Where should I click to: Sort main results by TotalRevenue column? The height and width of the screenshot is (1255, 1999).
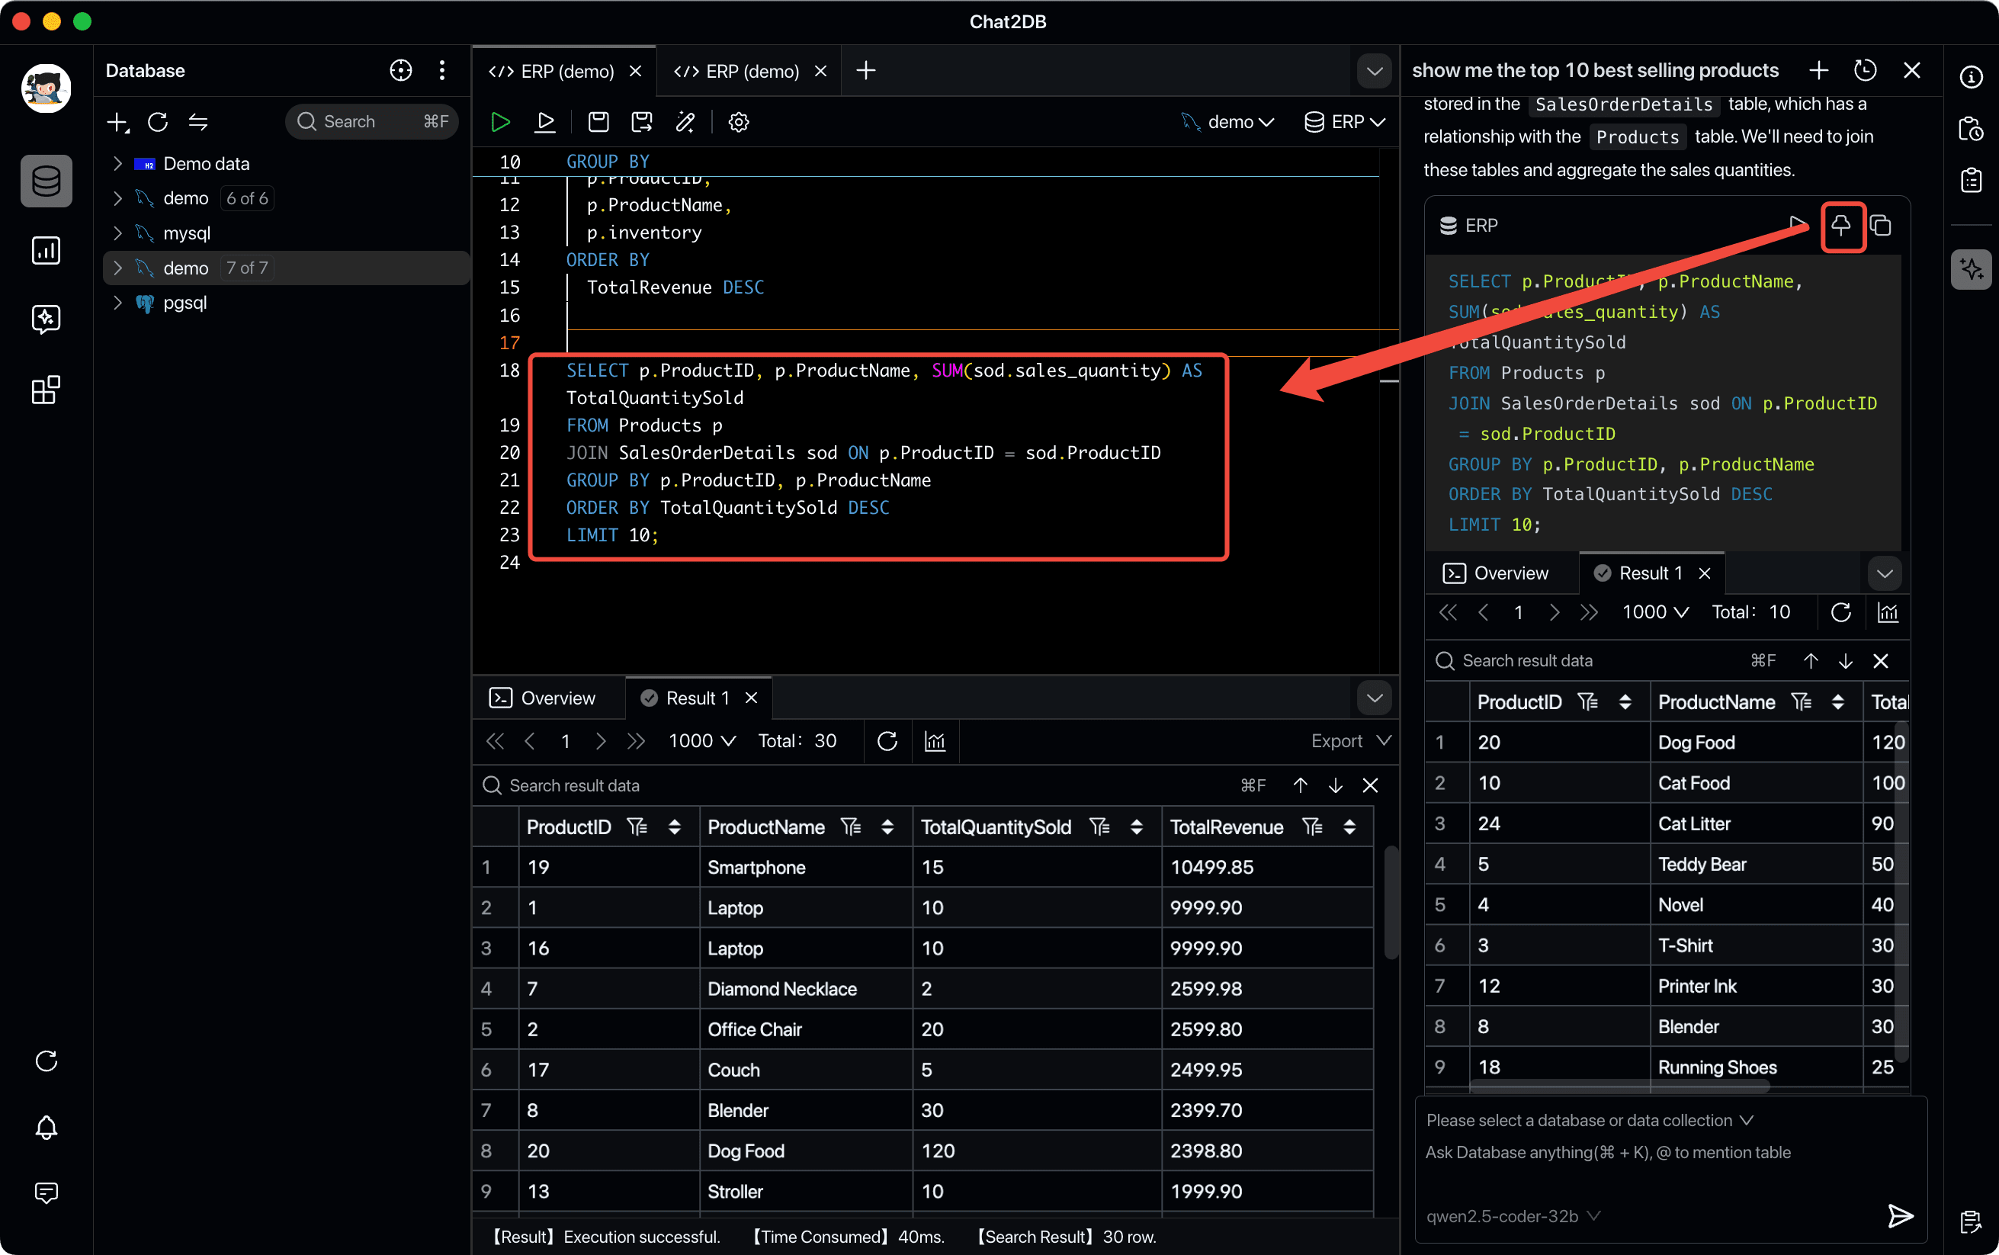[1349, 827]
